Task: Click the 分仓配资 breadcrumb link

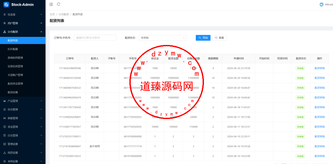Action: [64, 14]
